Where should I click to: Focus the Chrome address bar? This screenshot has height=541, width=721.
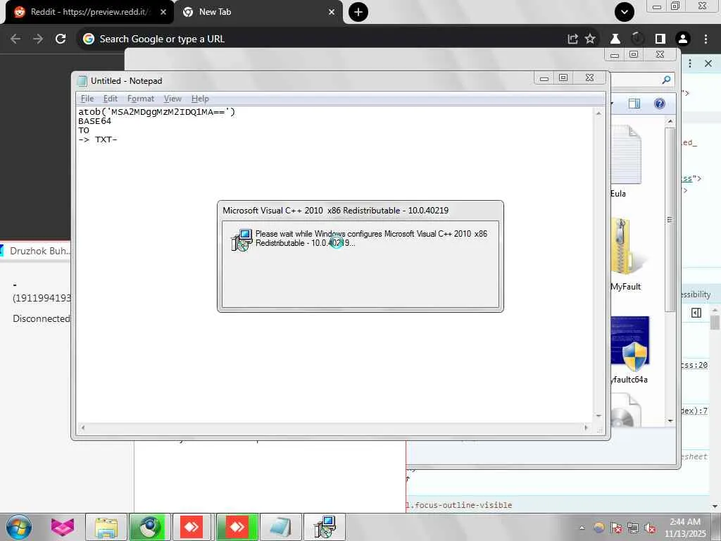tap(322, 39)
